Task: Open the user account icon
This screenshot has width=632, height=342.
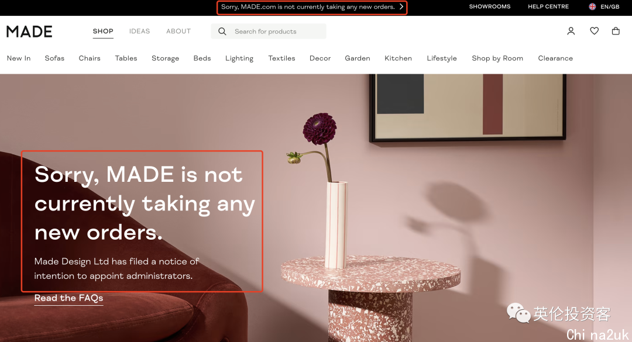Action: point(571,31)
